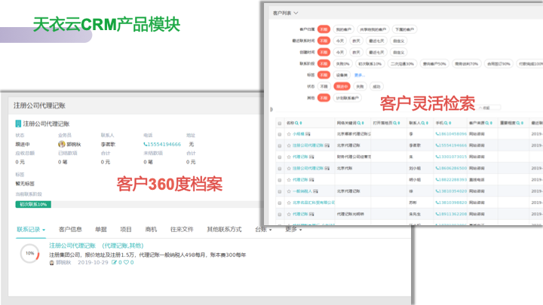Image resolution: width=543 pixels, height=305 pixels.
Task: Click the heart like icon on contact record
Action: point(127,263)
